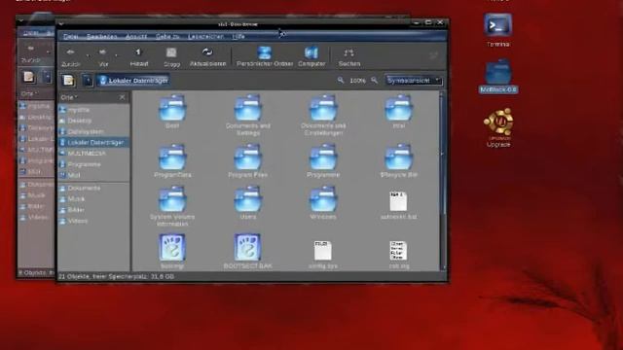Viewport: 623px width, 350px height.
Task: Select the Dokumente und Einstellungen folder
Action: coord(323,115)
